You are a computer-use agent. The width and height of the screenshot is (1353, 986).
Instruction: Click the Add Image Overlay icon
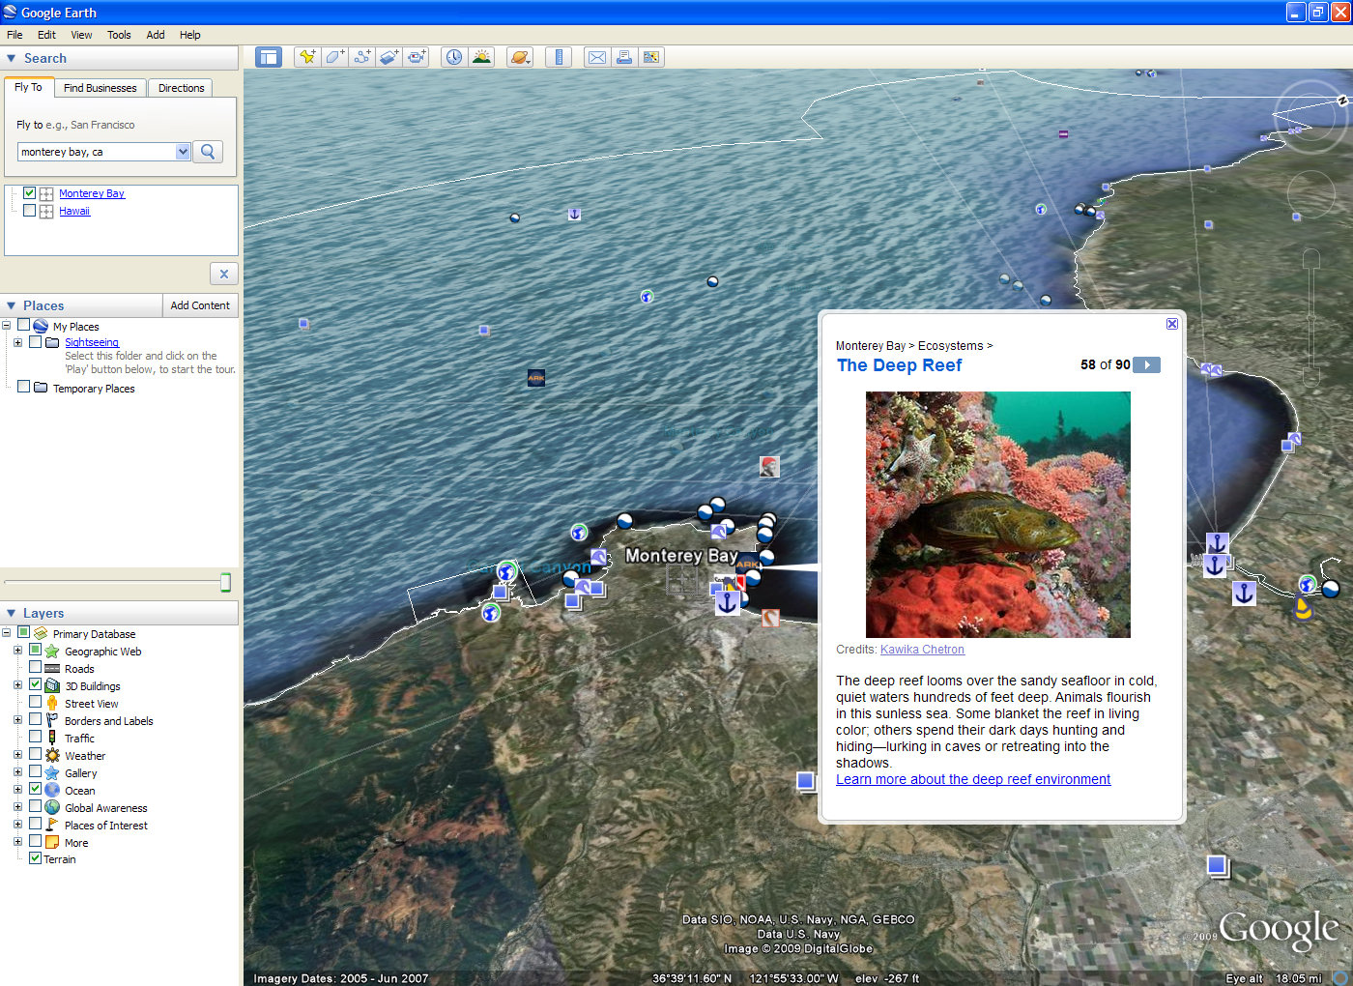(389, 57)
